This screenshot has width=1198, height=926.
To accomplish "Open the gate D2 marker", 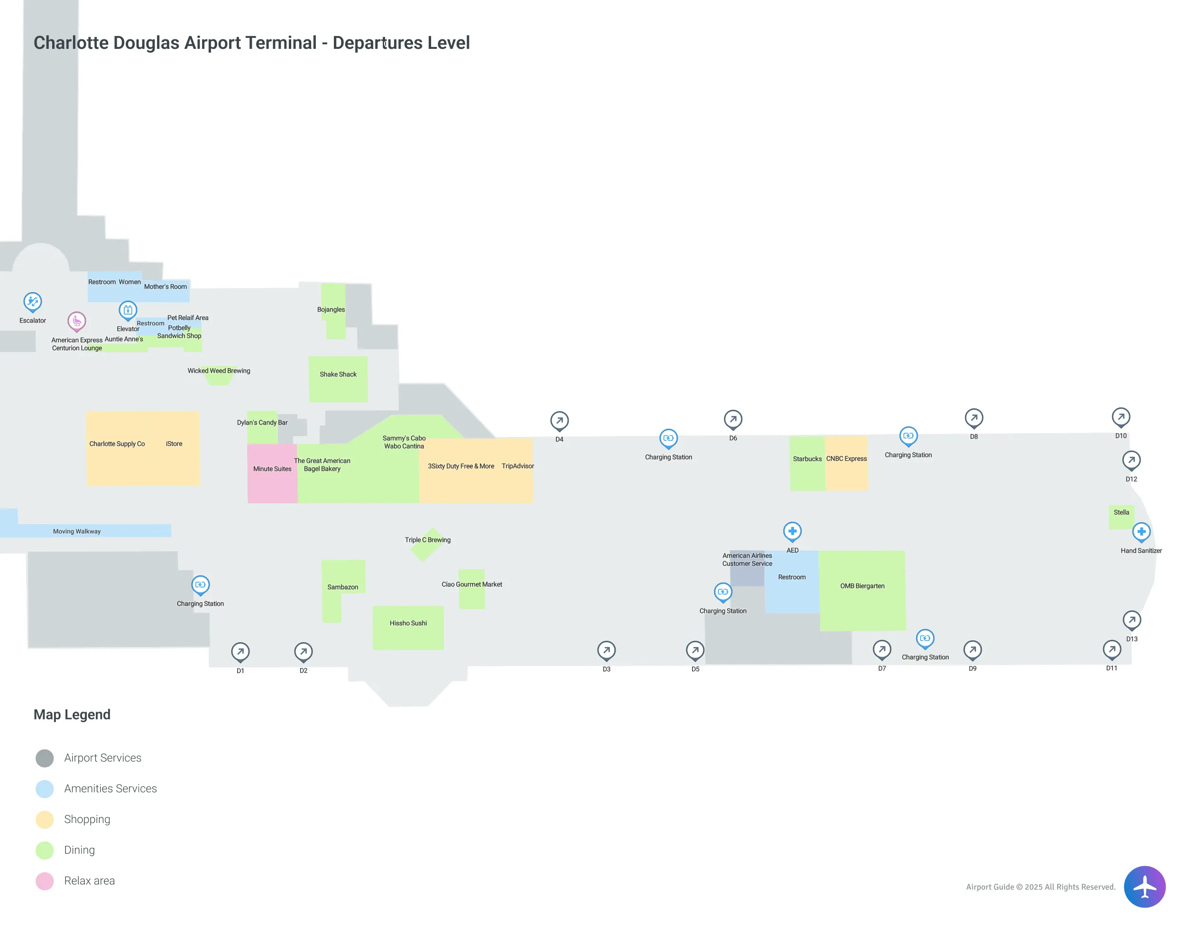I will tap(304, 652).
